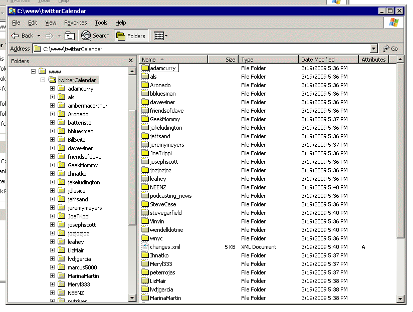Viewport: 413px width, 312px height.
Task: Expand the adamcurry folder in tree
Action: (52, 89)
